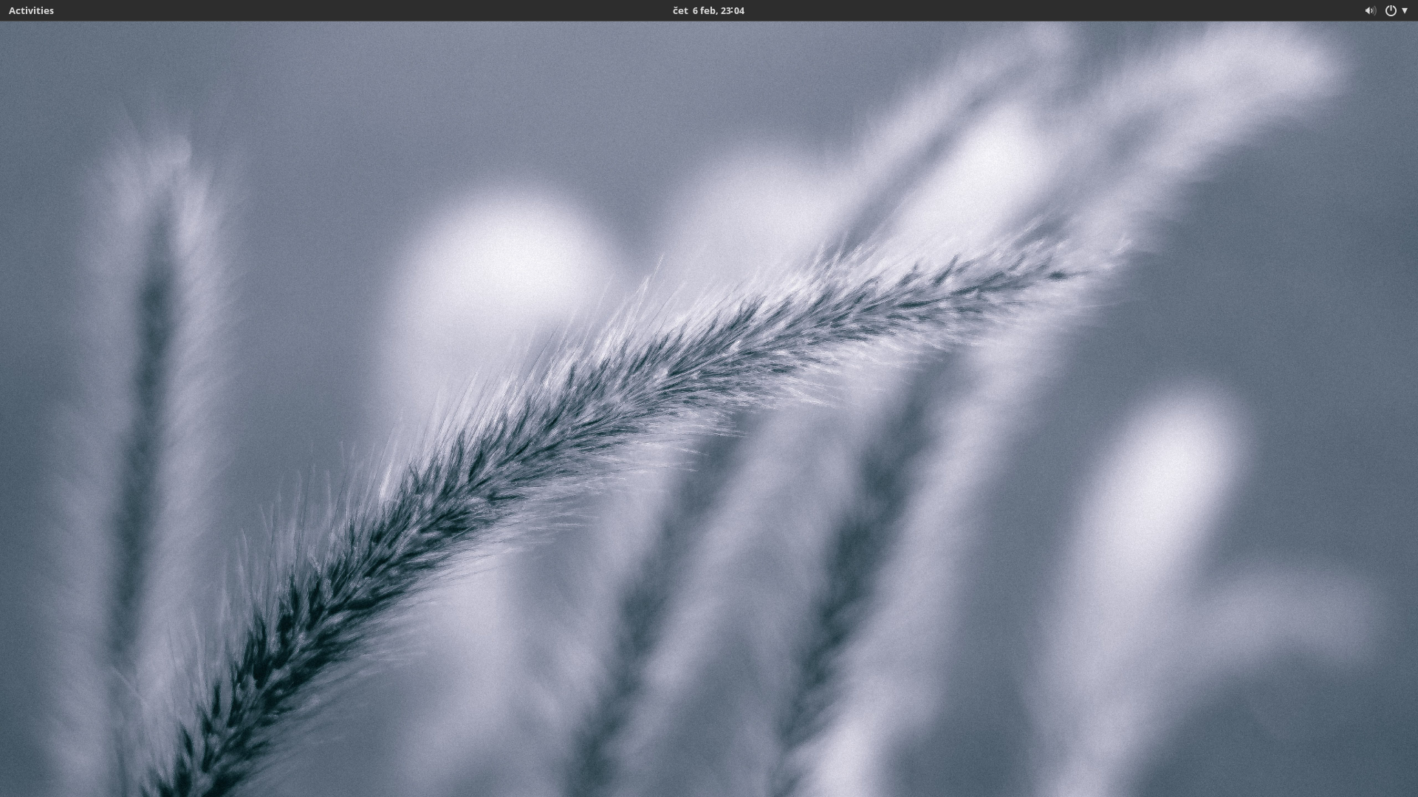Click the power icon in top bar
1418x797 pixels.
coord(1391,10)
